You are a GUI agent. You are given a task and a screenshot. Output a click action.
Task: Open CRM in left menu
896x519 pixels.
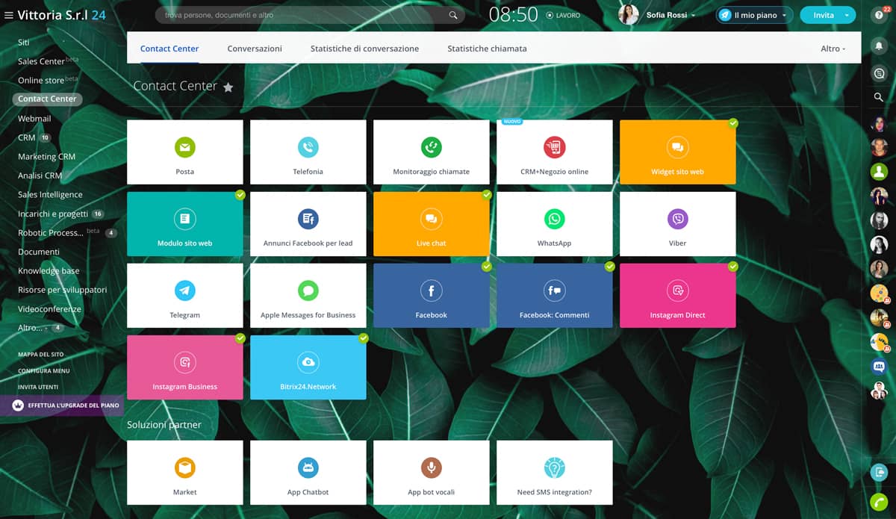point(27,137)
